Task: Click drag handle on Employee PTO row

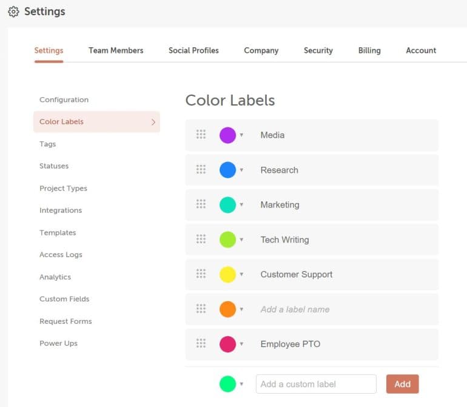Action: pos(201,343)
